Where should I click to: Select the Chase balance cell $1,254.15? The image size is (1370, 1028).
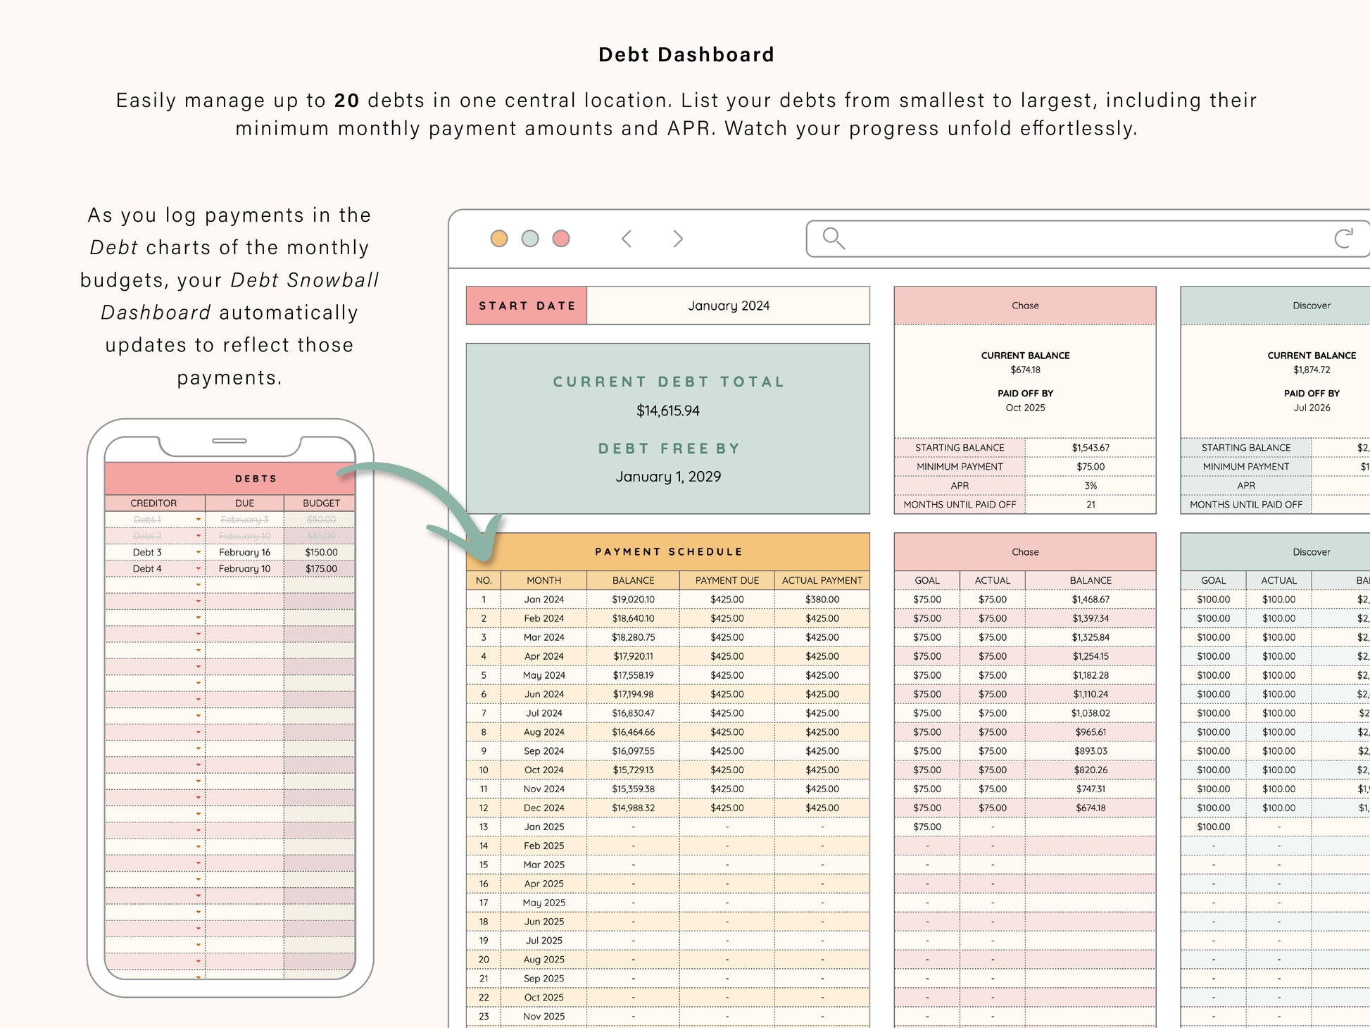coord(1091,656)
